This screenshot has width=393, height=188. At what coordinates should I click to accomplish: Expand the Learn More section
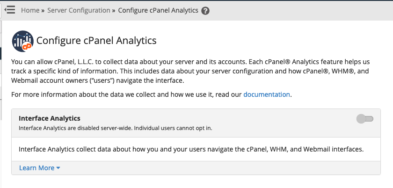tap(36, 168)
